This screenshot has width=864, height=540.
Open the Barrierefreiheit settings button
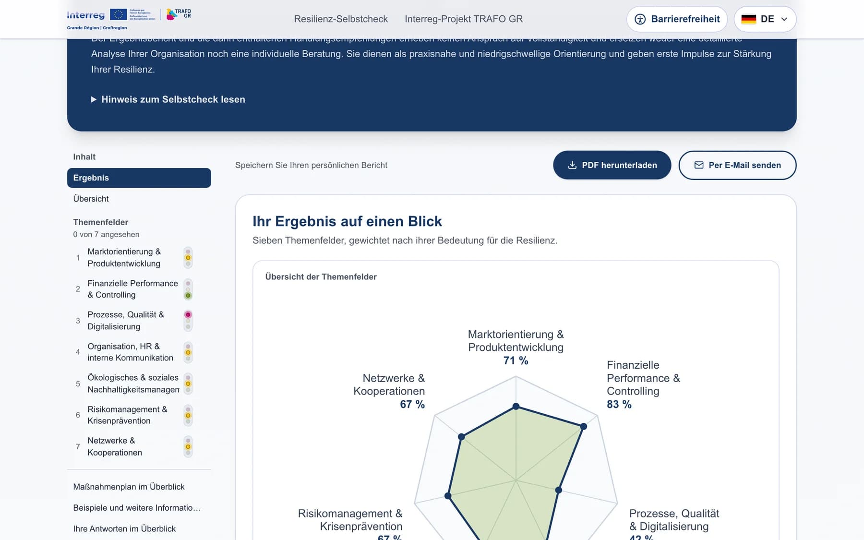(677, 19)
